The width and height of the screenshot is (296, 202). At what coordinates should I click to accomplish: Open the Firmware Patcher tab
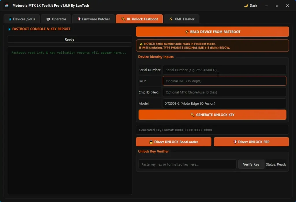(94, 19)
